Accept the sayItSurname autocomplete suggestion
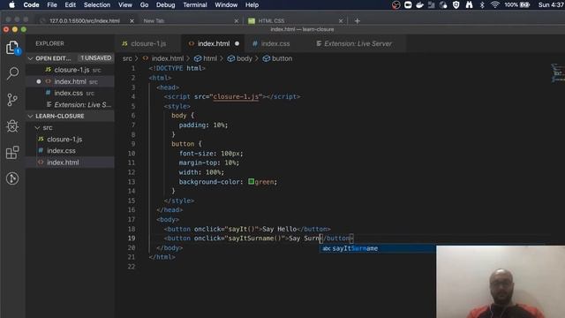565x318 pixels. tap(377, 248)
